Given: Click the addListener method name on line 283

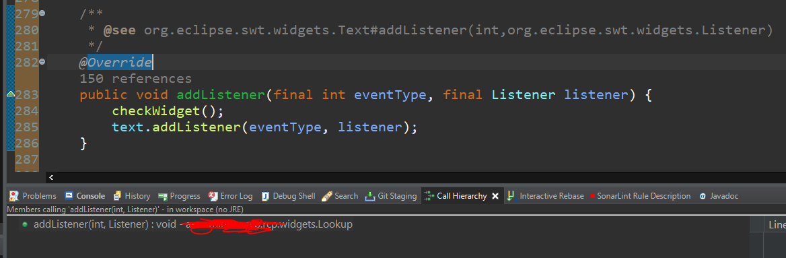Looking at the screenshot, I should pos(221,95).
